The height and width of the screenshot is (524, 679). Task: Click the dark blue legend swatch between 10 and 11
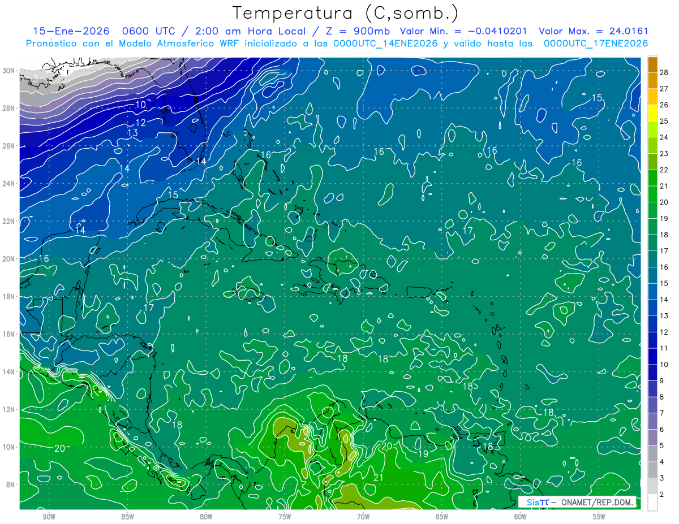coord(653,357)
